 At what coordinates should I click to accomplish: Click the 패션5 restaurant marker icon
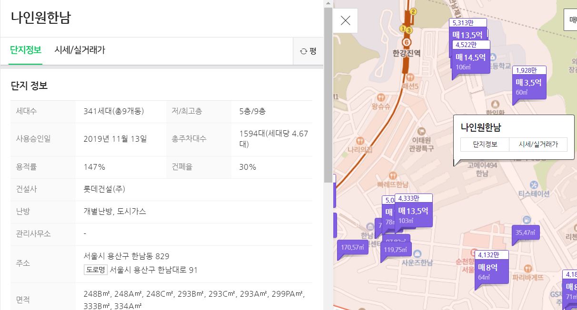[x=410, y=77]
